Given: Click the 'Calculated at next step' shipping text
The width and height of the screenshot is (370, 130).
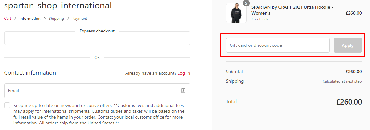Looking at the screenshot, I should [x=342, y=81].
